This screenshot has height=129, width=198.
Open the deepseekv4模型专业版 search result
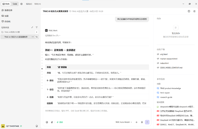pyautogui.click(x=176, y=107)
